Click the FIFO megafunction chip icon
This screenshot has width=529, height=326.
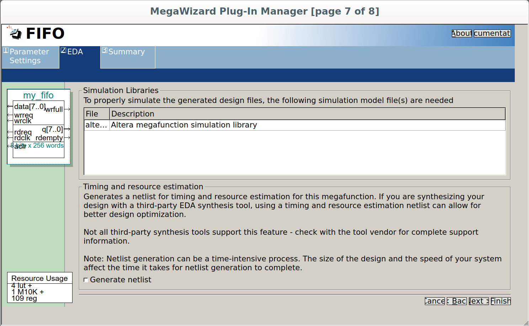click(14, 33)
